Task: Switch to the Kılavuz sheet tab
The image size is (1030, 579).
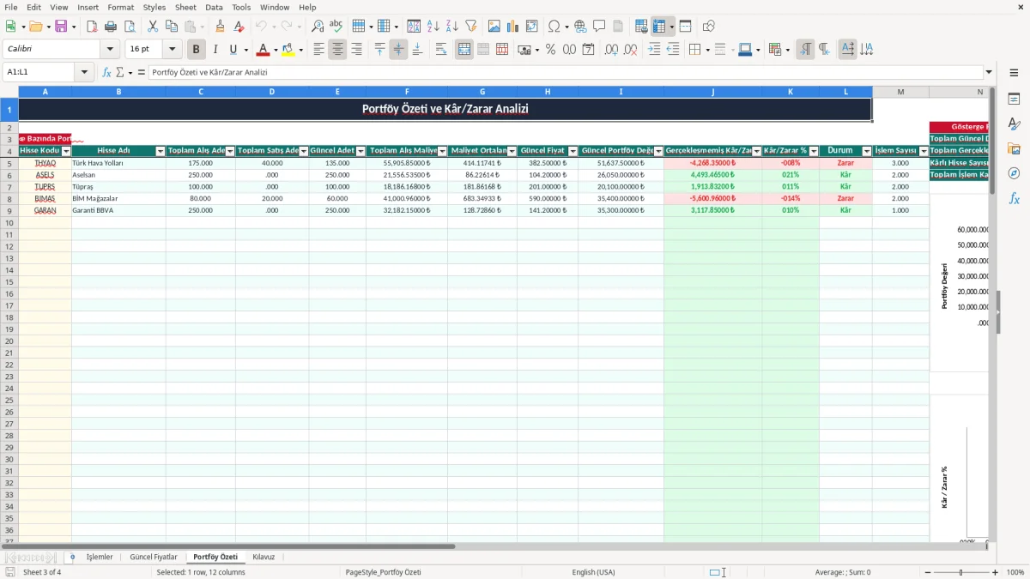Action: click(264, 557)
